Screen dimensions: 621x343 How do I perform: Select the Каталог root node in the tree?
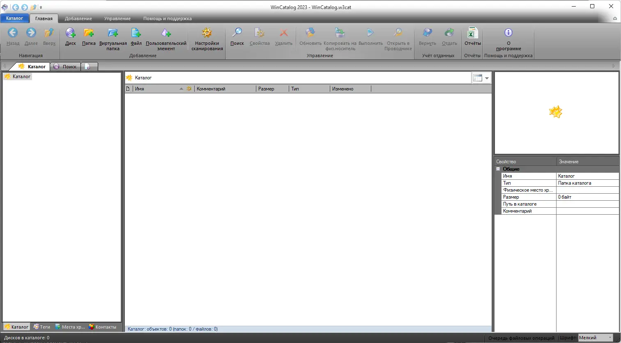click(x=18, y=76)
